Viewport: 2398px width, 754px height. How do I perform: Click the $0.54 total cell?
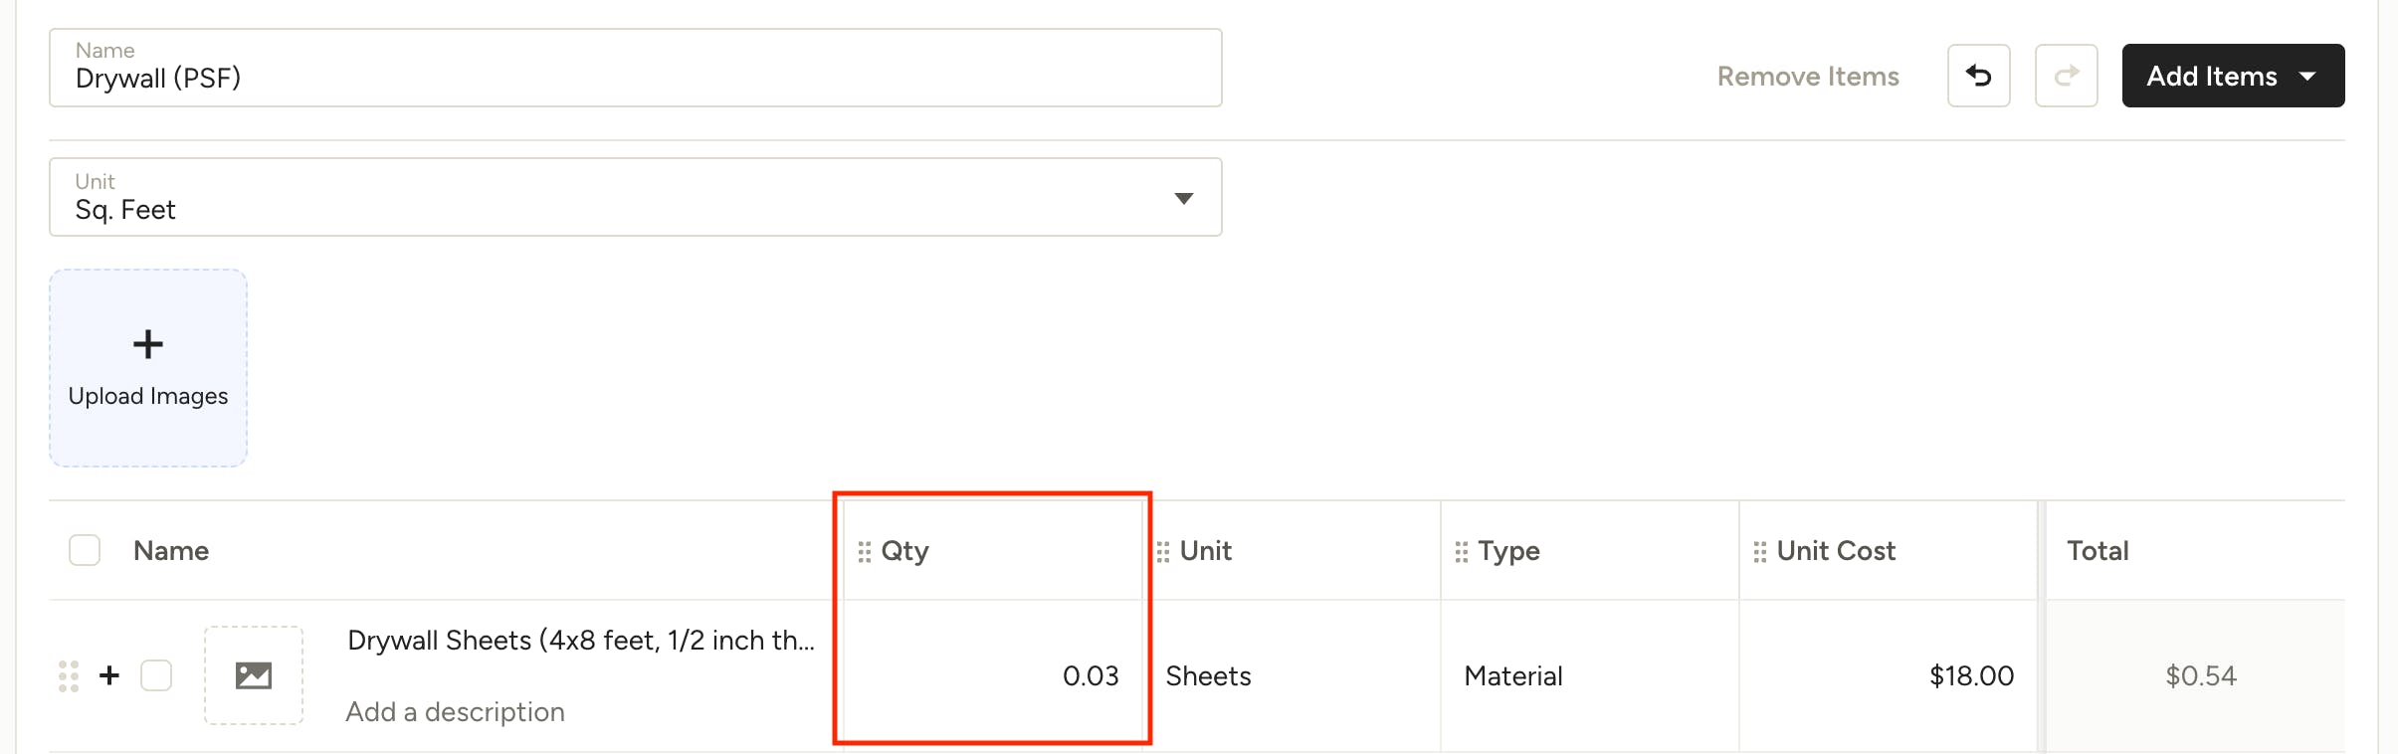coord(2196,675)
